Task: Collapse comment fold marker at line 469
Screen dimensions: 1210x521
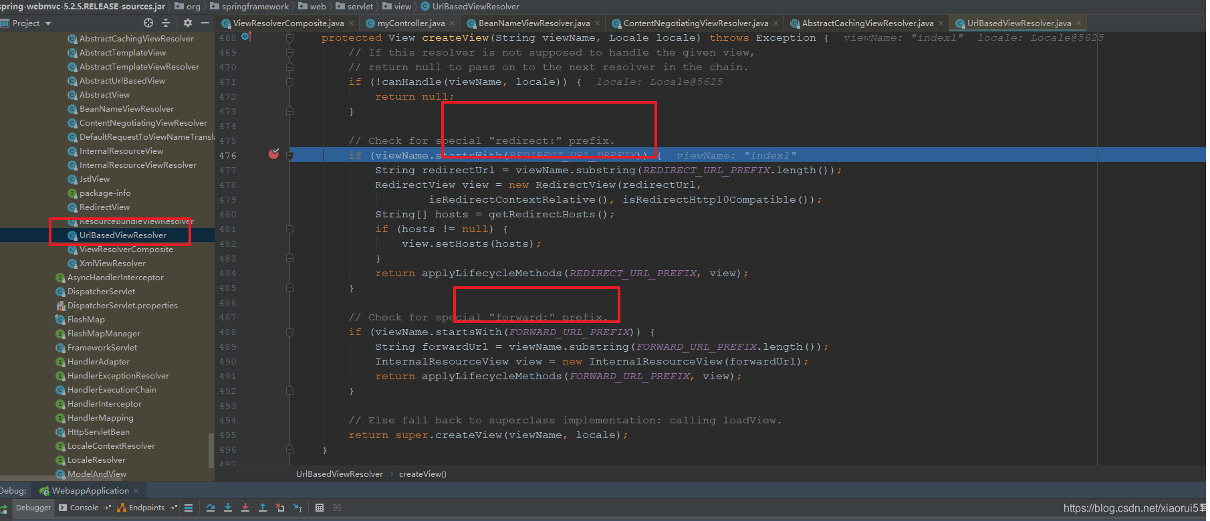Action: click(x=289, y=52)
